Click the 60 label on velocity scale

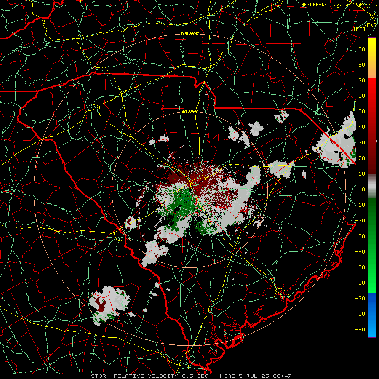(362, 96)
